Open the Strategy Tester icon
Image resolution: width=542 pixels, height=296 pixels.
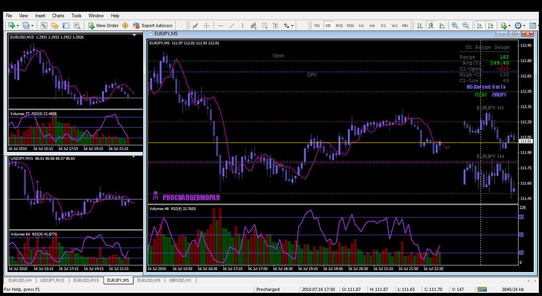point(77,26)
